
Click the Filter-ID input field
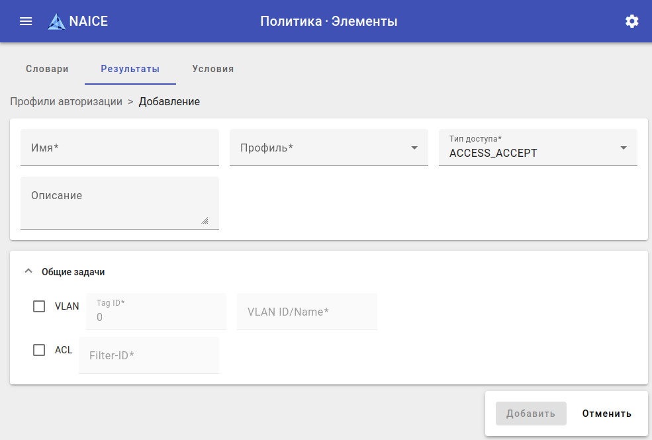point(148,355)
